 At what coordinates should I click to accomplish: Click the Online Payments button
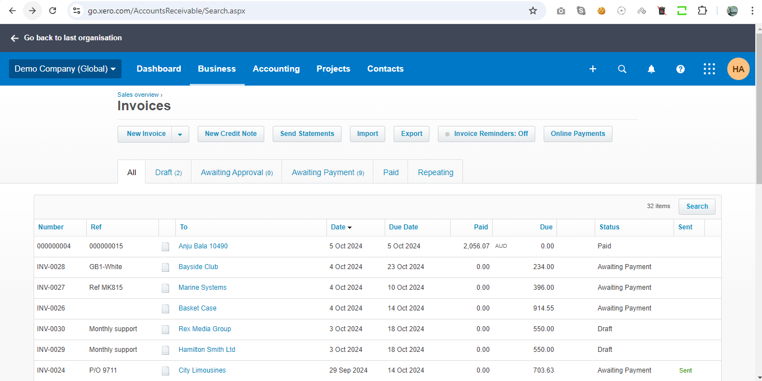(x=578, y=134)
